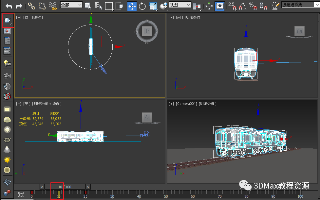Open Render Setup via the teapot icon
Viewport: 320px width, 200px height.
[7, 21]
